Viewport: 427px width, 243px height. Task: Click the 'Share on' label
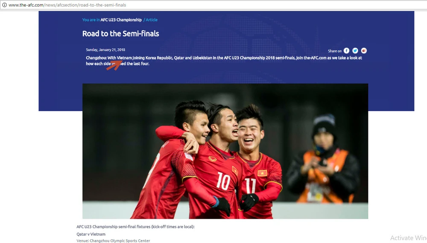335,51
